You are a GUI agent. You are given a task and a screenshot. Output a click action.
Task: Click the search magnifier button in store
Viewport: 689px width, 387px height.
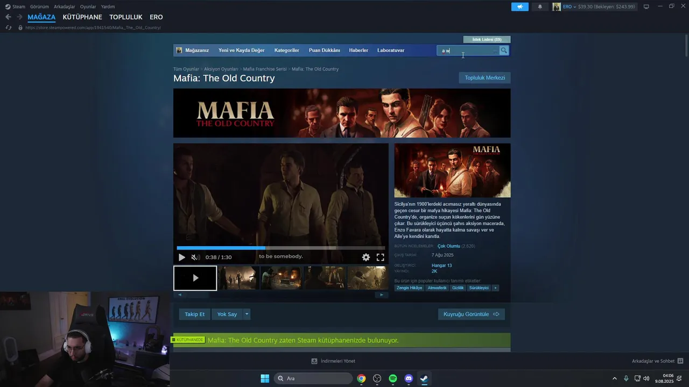(504, 51)
